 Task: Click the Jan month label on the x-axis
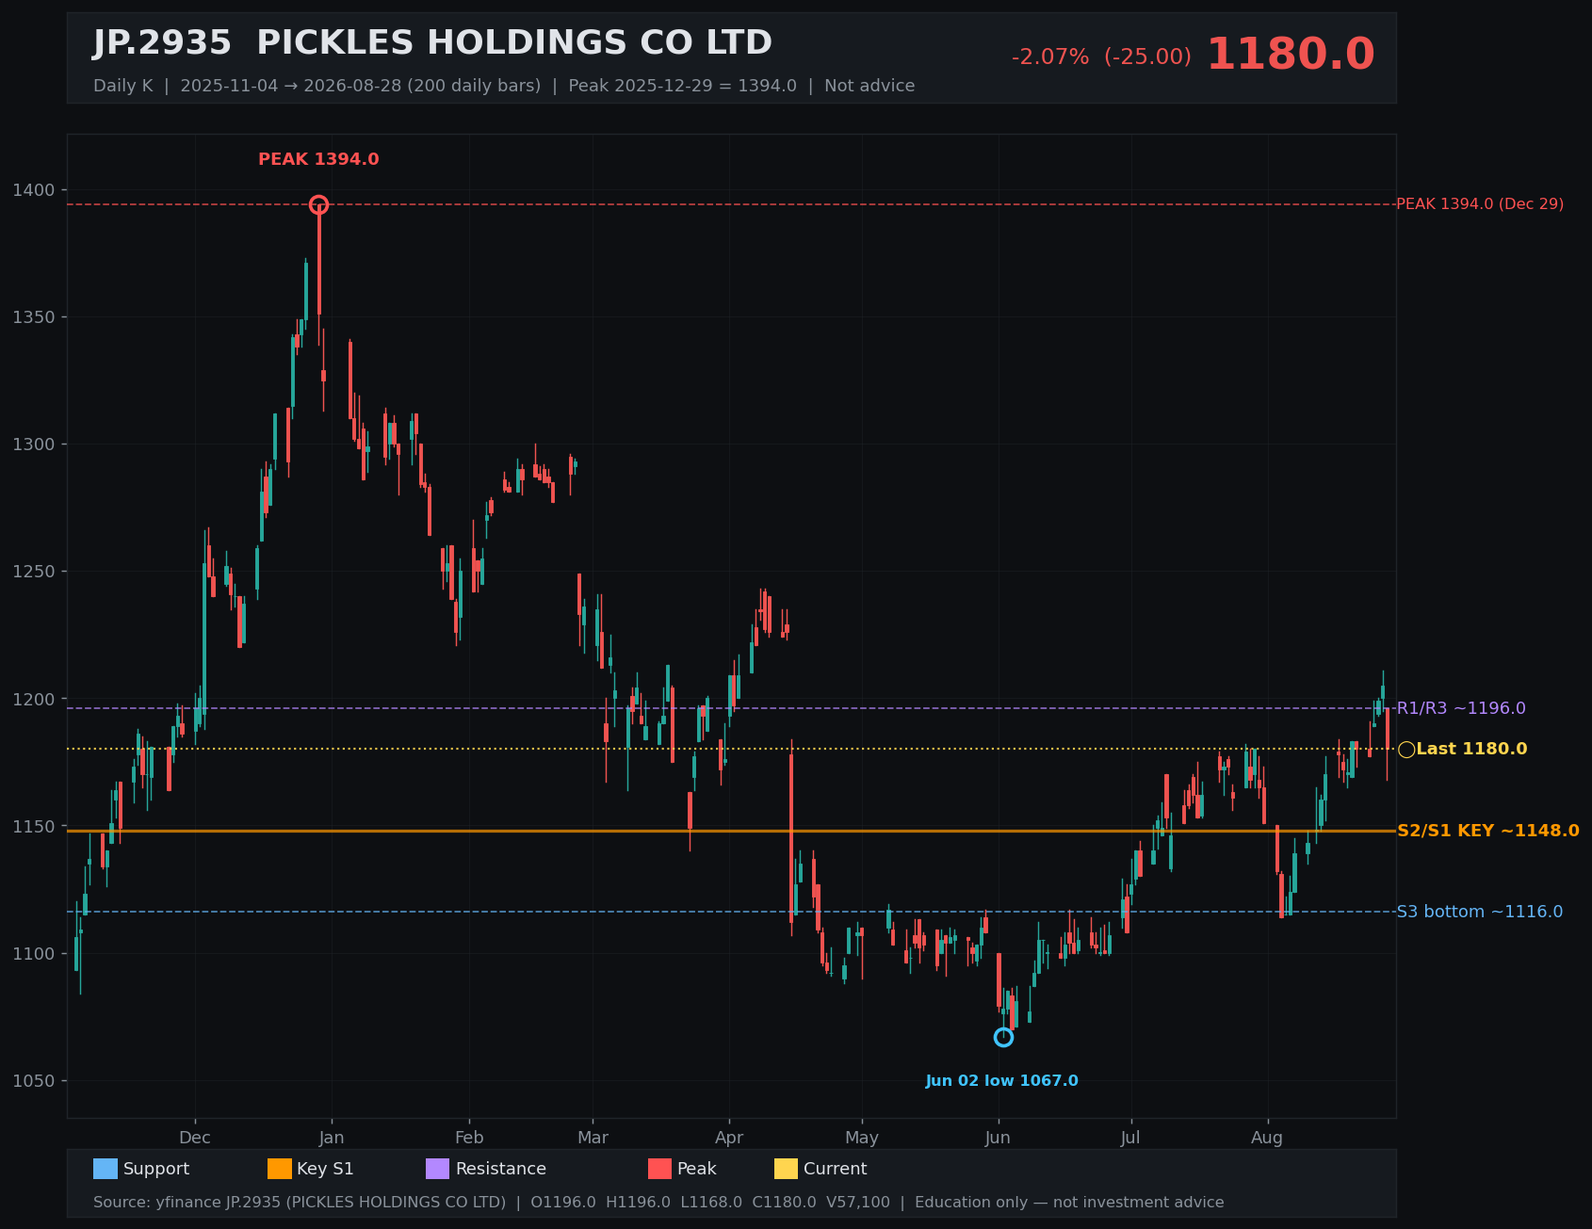(332, 1138)
